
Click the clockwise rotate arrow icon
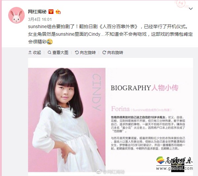(104, 52)
